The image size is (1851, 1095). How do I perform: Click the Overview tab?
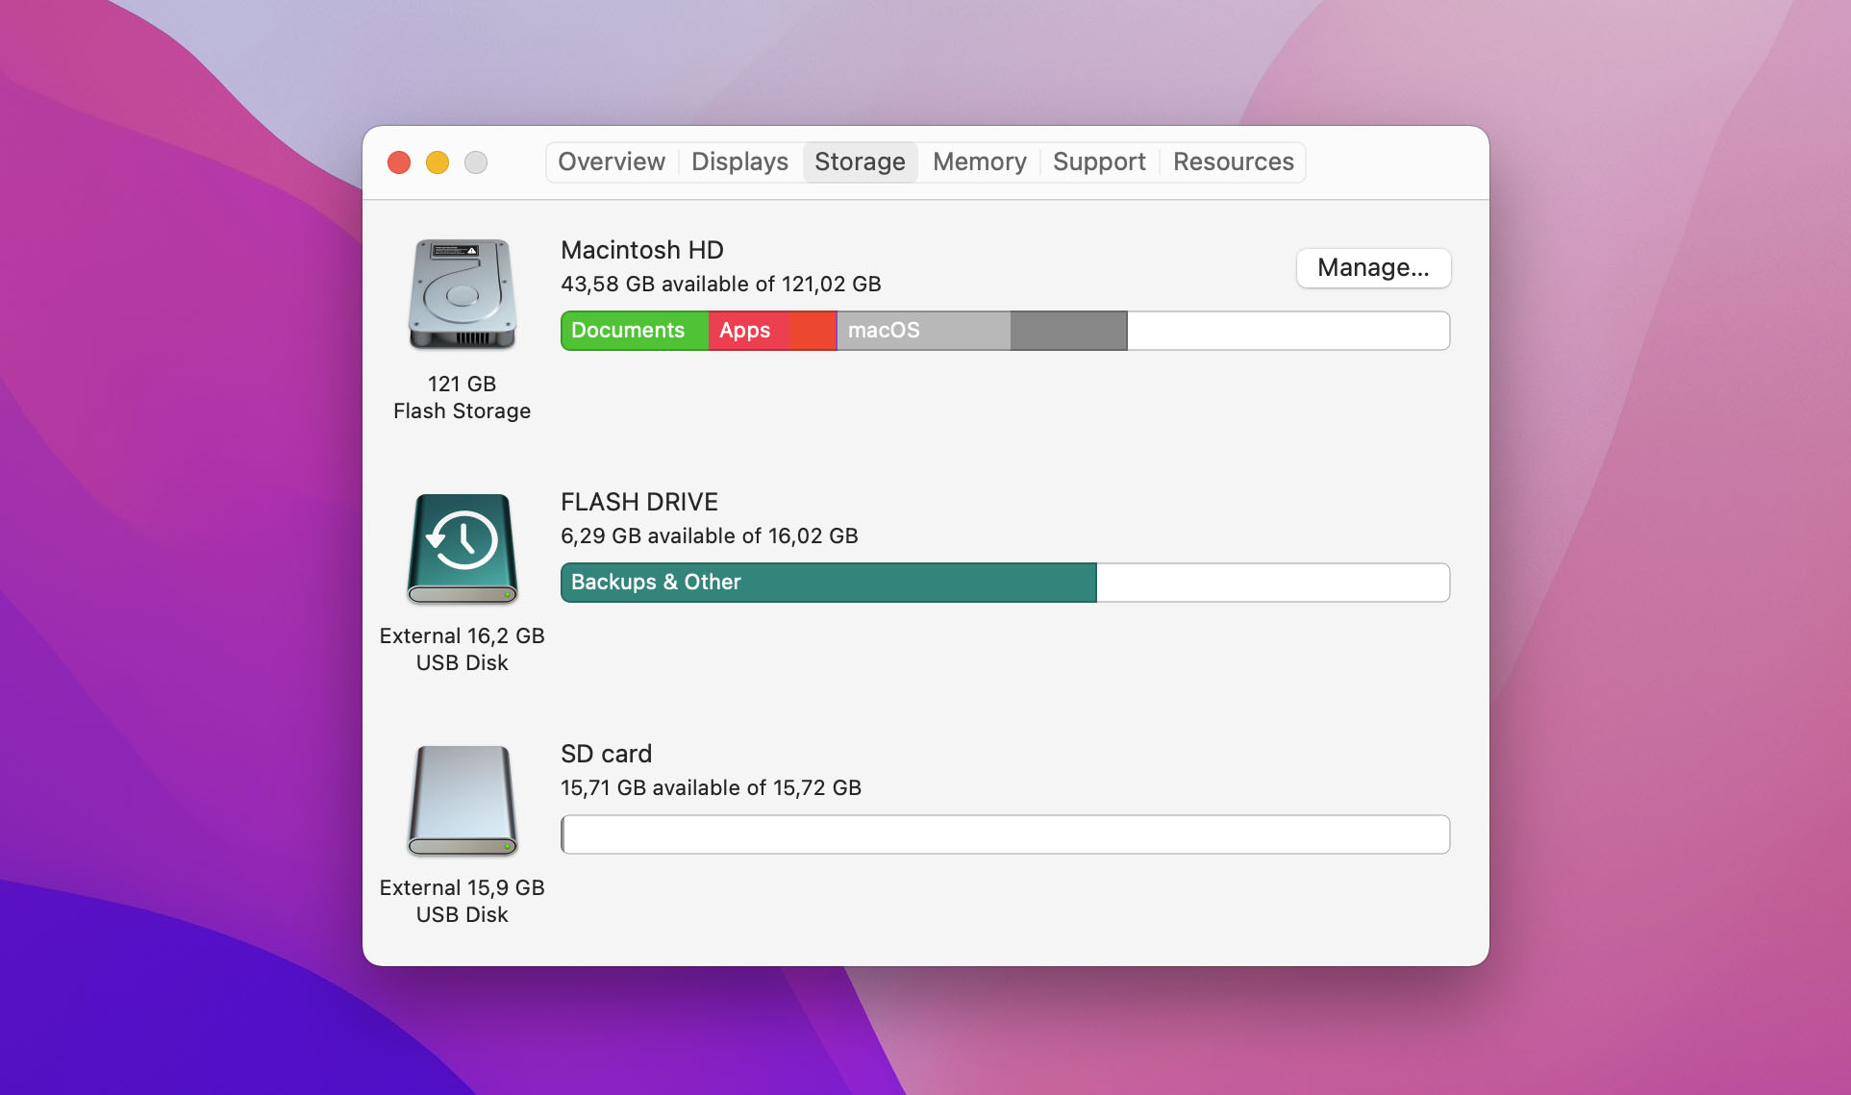click(612, 162)
